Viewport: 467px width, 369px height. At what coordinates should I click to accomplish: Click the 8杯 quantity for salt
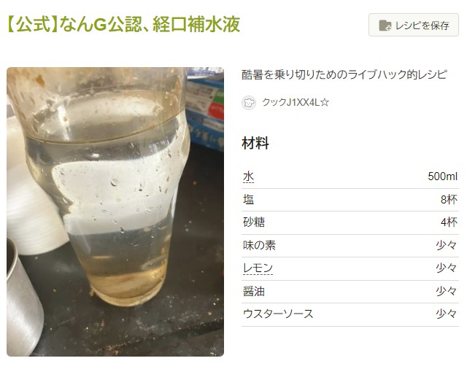[449, 200]
